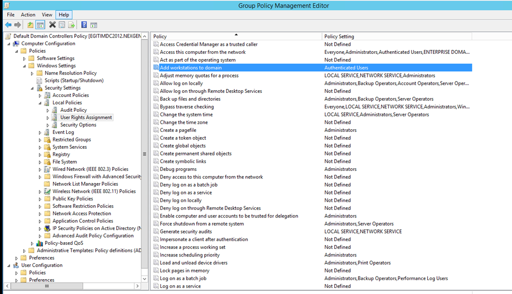The image size is (512, 294).
Task: Click the Scripts (Startup/Shutdown) icon
Action: click(x=40, y=81)
